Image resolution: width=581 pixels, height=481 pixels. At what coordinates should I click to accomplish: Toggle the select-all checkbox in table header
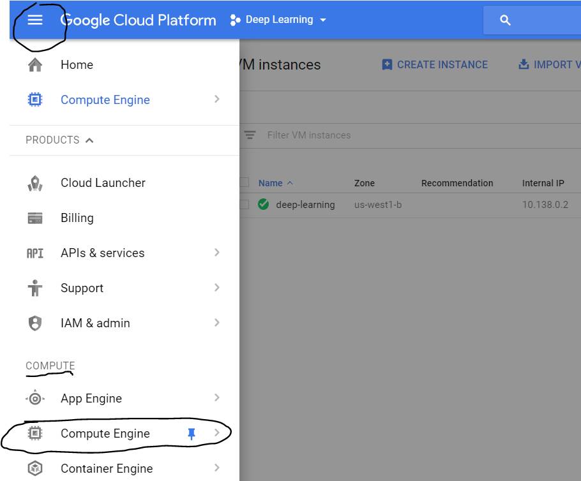point(244,183)
